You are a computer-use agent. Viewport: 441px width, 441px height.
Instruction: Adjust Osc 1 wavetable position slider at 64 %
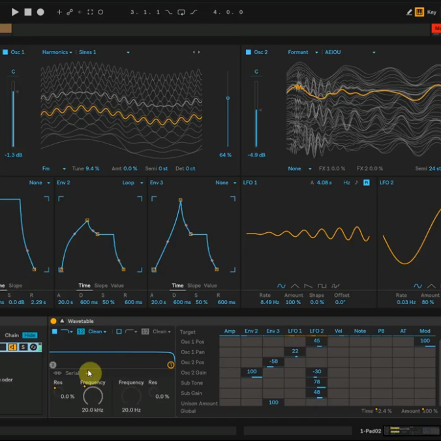point(228,108)
